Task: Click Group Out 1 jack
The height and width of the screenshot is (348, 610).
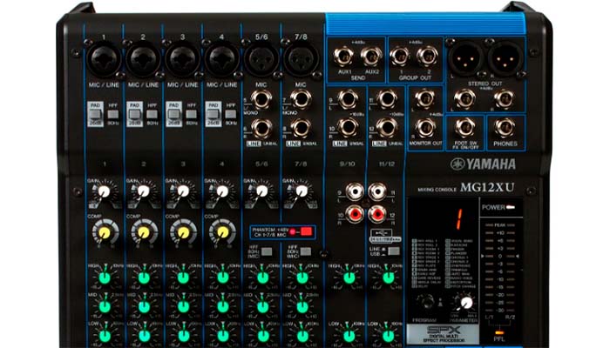Action: (399, 57)
